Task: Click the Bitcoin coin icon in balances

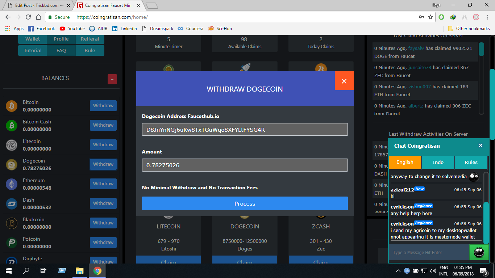Action: pos(12,106)
